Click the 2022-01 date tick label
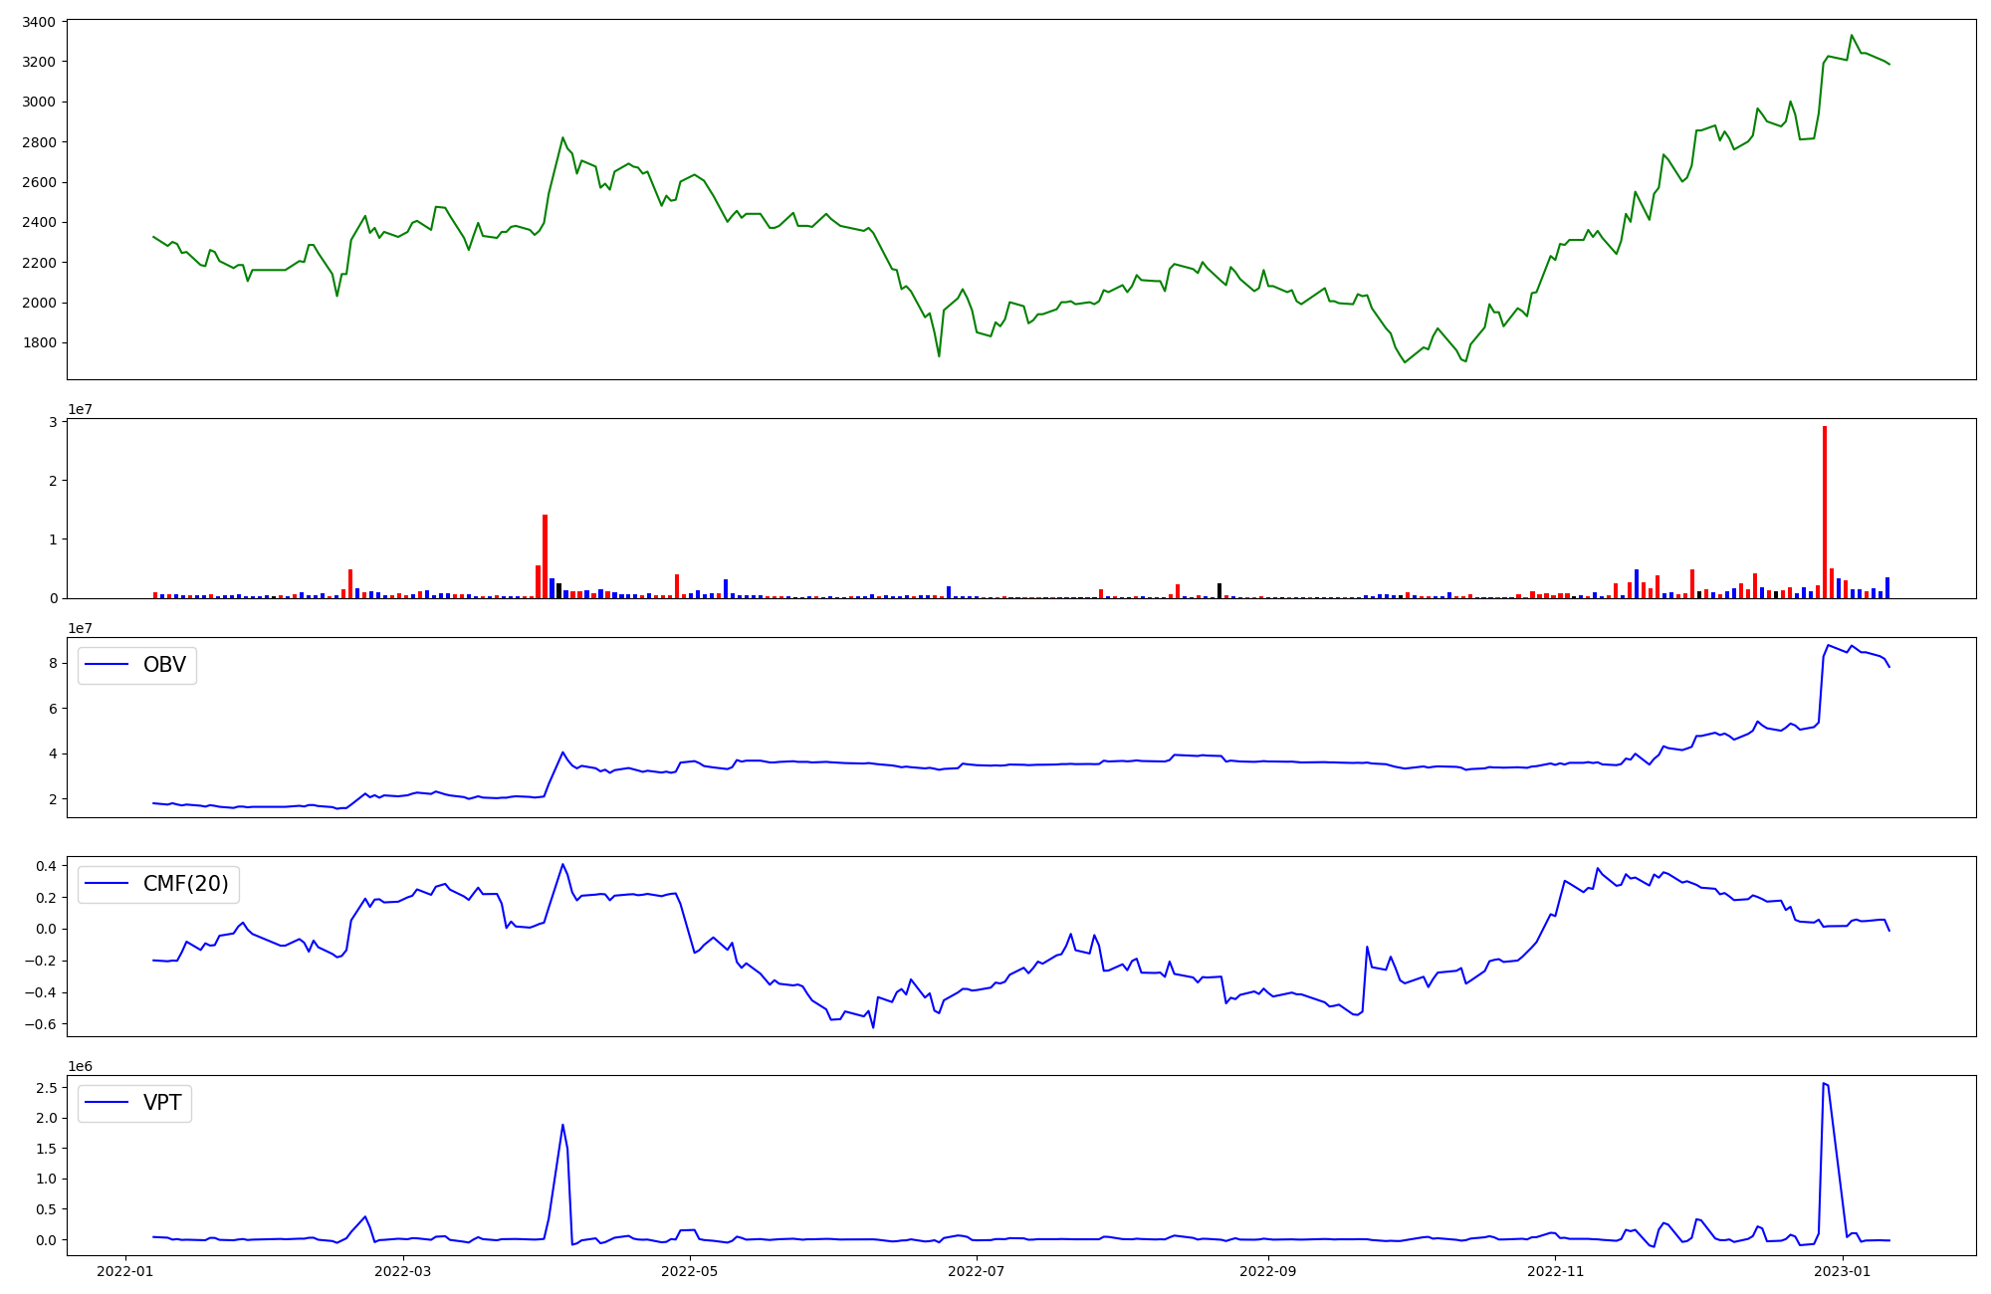 pyautogui.click(x=125, y=1271)
